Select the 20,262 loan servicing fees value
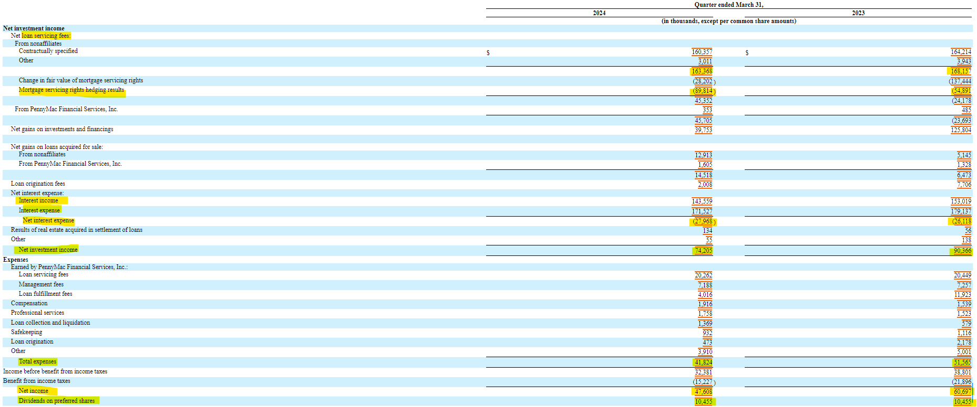 click(x=703, y=275)
